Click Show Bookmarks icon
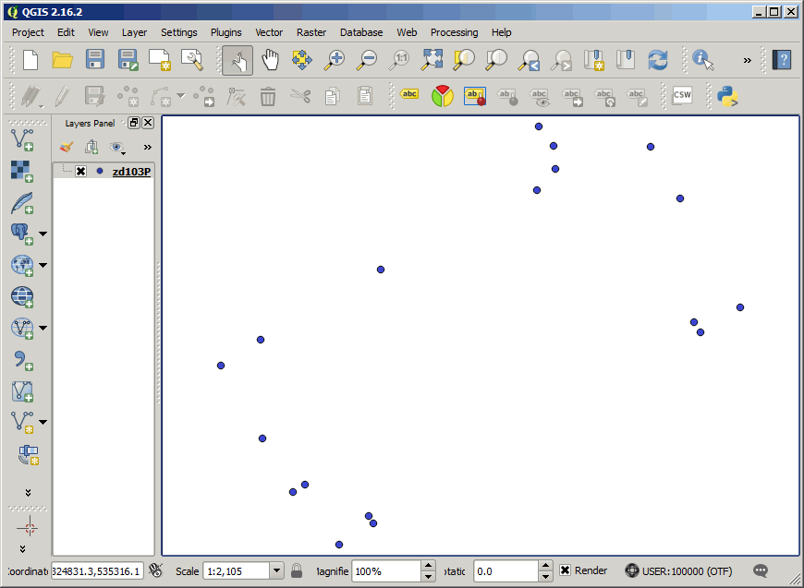 626,60
